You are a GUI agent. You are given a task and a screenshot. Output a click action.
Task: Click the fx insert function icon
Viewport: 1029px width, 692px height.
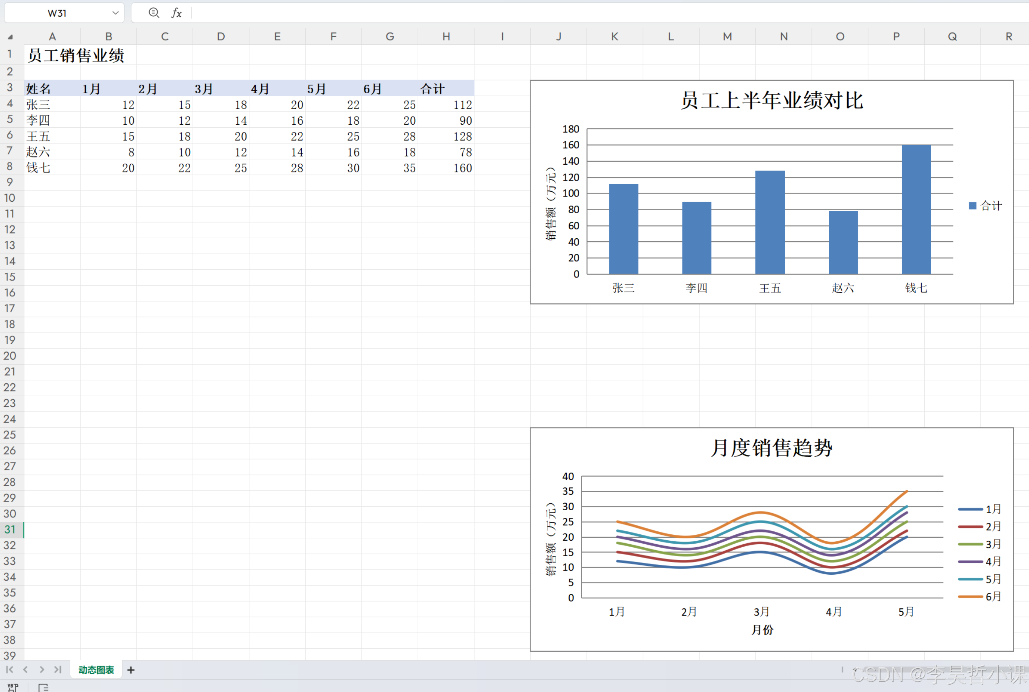pyautogui.click(x=177, y=13)
